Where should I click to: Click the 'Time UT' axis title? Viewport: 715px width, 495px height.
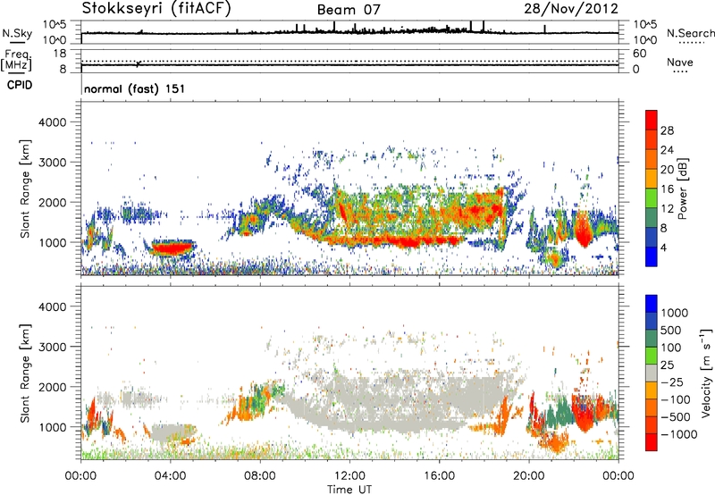pyautogui.click(x=349, y=490)
